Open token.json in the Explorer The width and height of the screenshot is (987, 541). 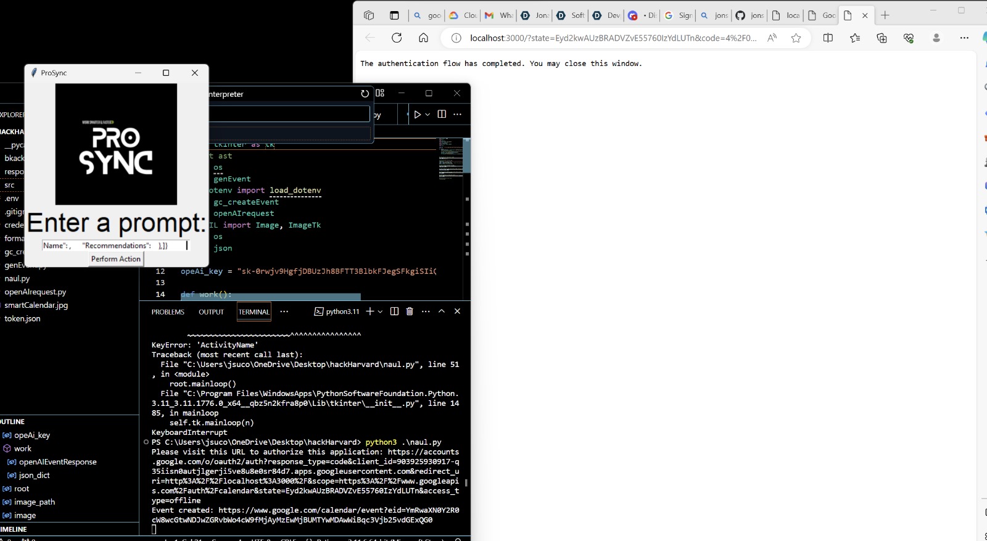22,319
